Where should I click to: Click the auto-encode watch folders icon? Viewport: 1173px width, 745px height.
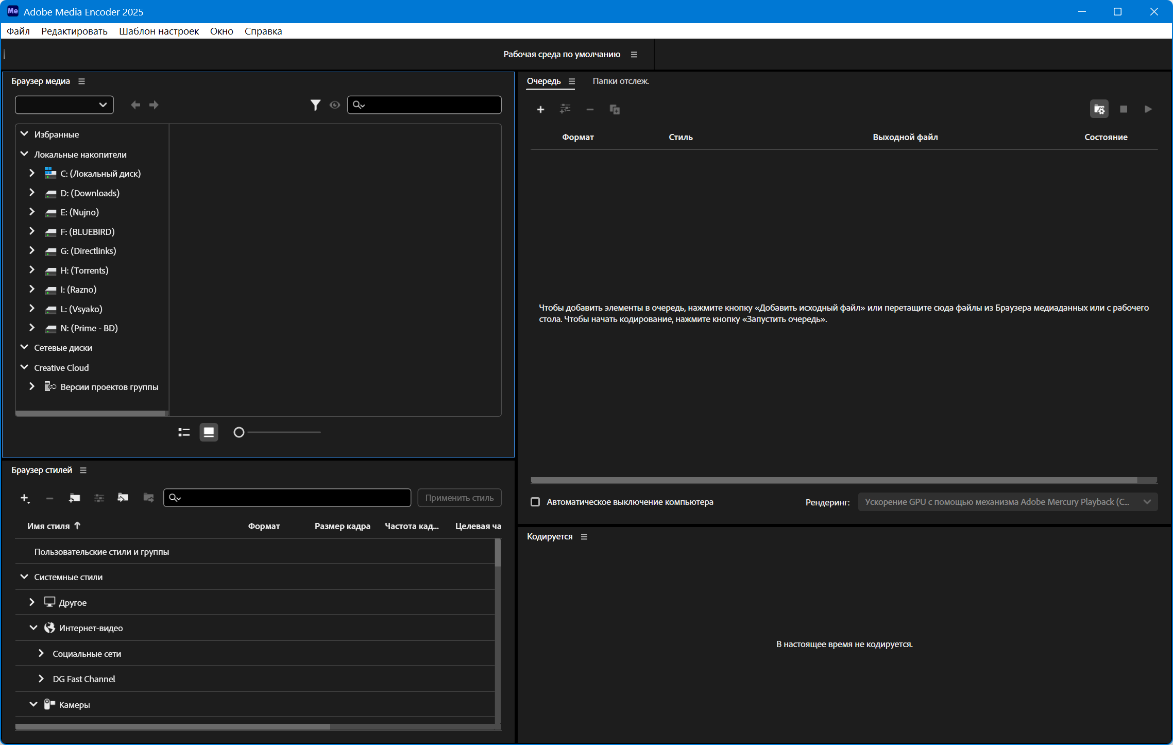point(1099,109)
